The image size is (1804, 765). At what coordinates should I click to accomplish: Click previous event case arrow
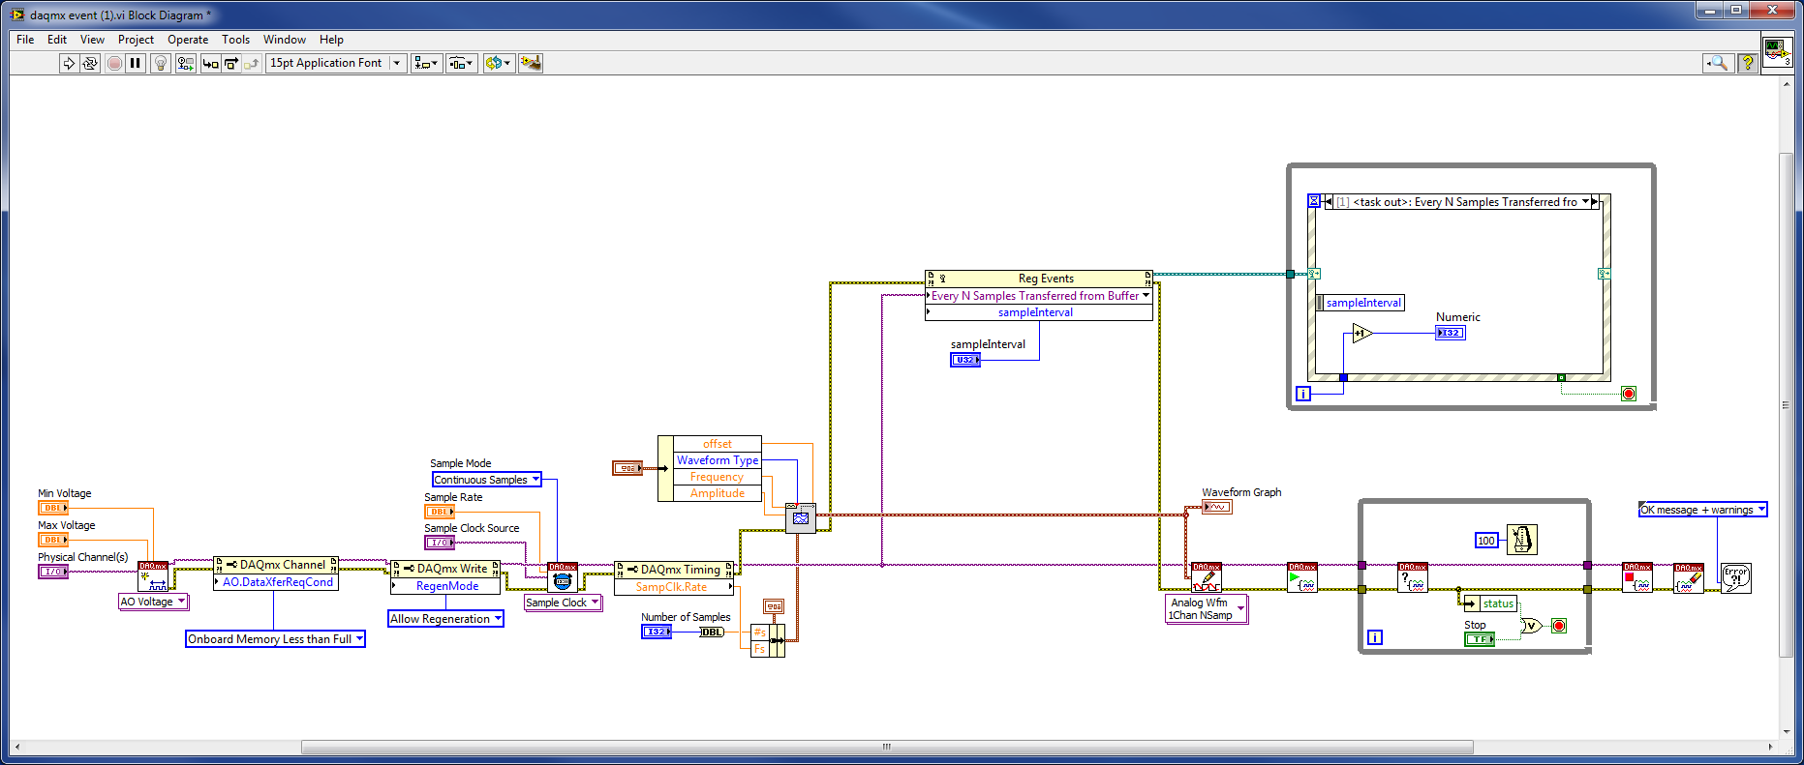point(1329,202)
